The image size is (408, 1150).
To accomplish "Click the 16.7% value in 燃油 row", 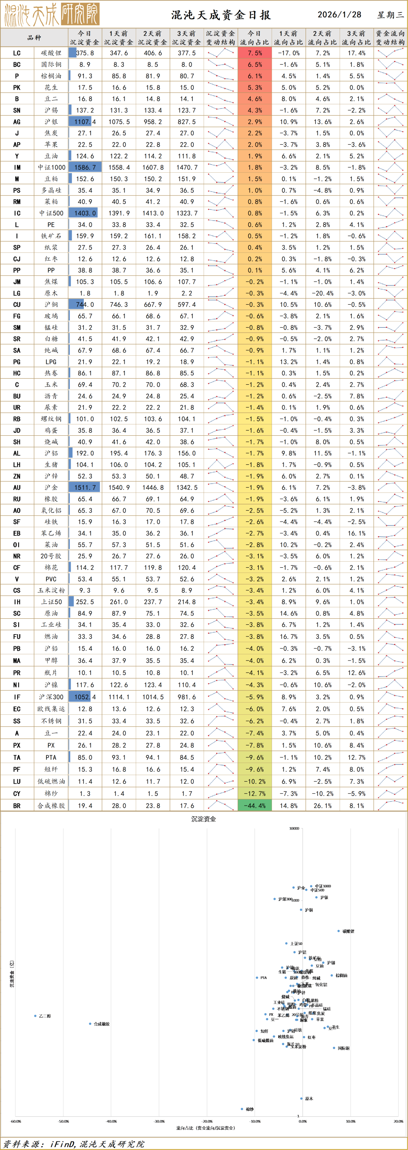I will tap(288, 637).
